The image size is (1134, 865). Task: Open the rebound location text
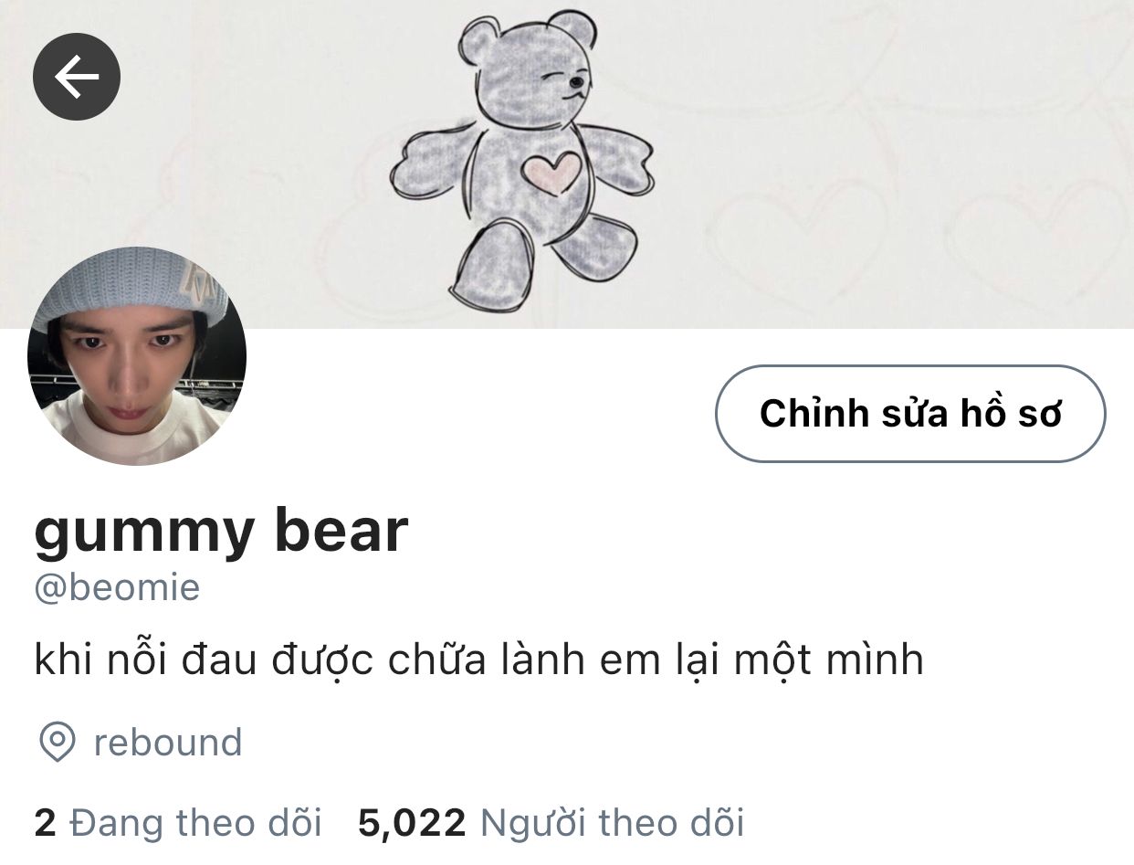coord(168,743)
